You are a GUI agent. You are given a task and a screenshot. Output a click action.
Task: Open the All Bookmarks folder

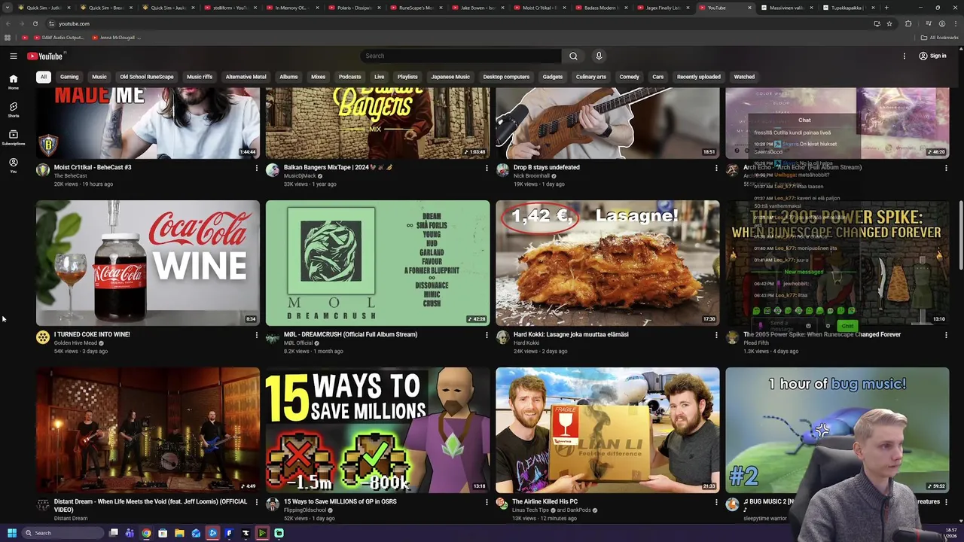click(939, 38)
